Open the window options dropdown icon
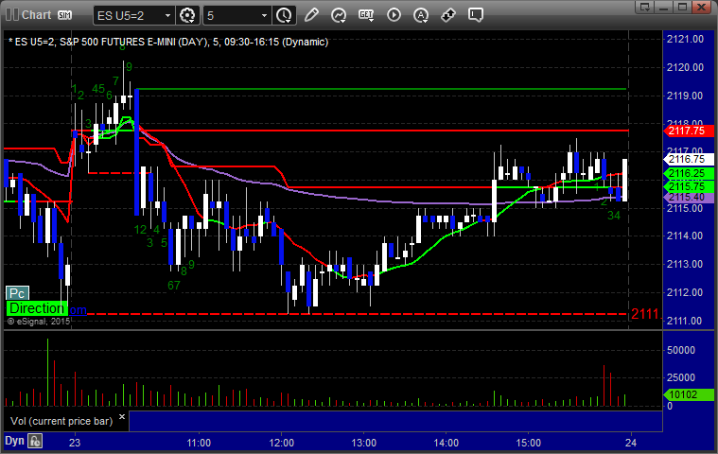Viewport: 718px width, 454px height. (645, 7)
